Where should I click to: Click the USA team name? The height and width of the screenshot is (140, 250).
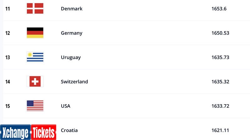click(66, 106)
